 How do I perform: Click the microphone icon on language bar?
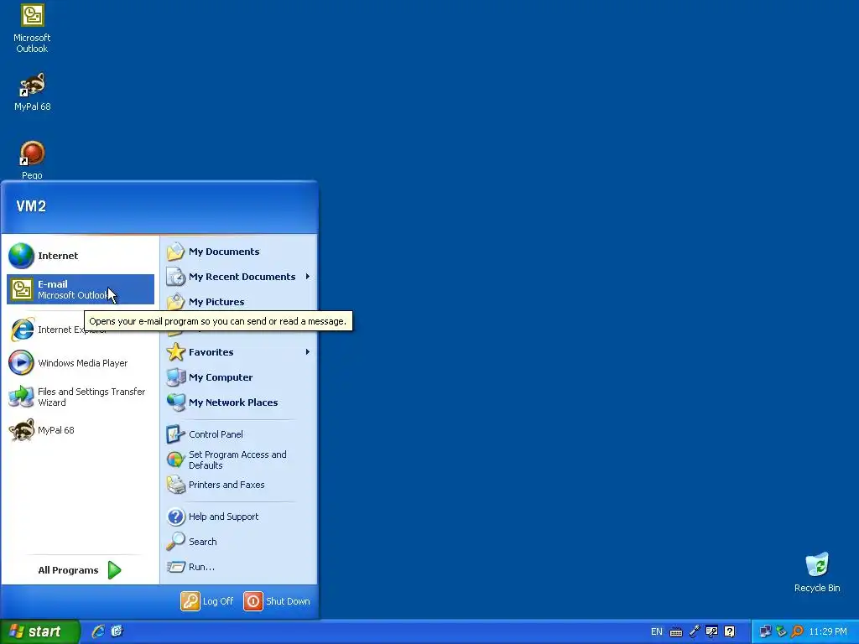(694, 632)
